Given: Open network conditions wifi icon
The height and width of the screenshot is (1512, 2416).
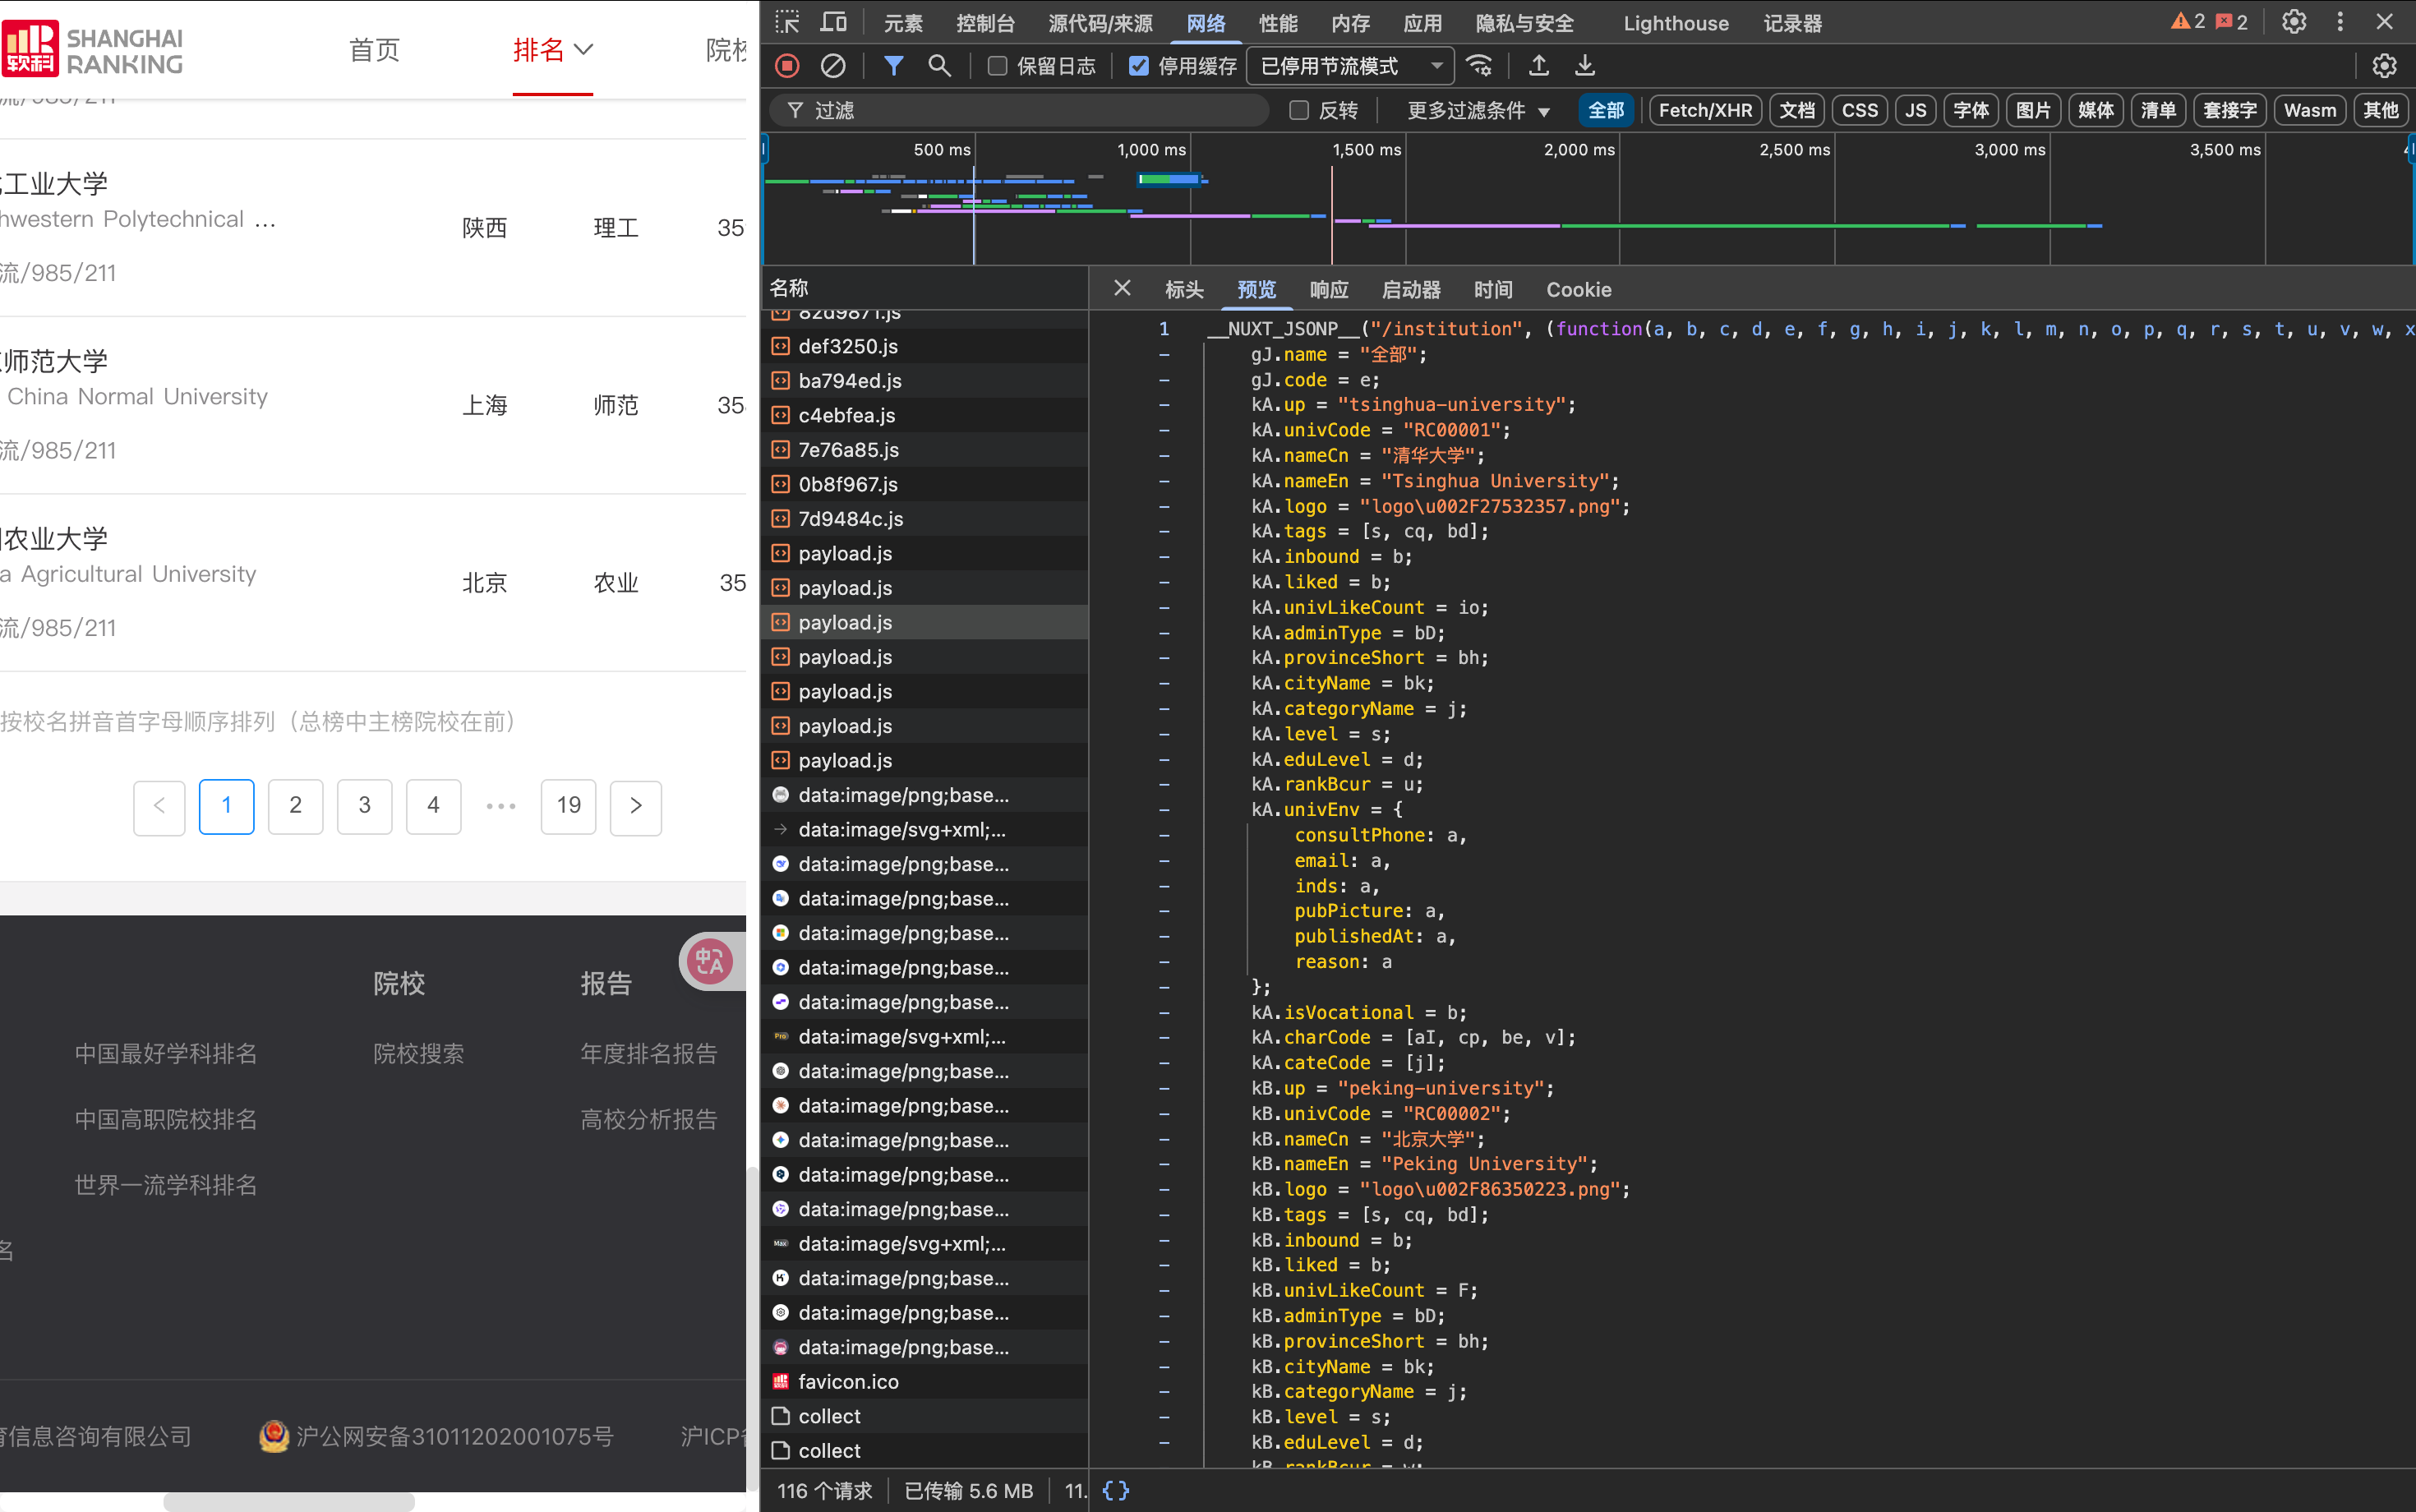Looking at the screenshot, I should [x=1479, y=66].
